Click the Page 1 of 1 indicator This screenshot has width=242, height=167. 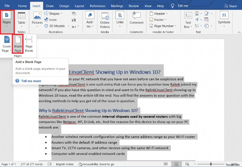point(9,164)
